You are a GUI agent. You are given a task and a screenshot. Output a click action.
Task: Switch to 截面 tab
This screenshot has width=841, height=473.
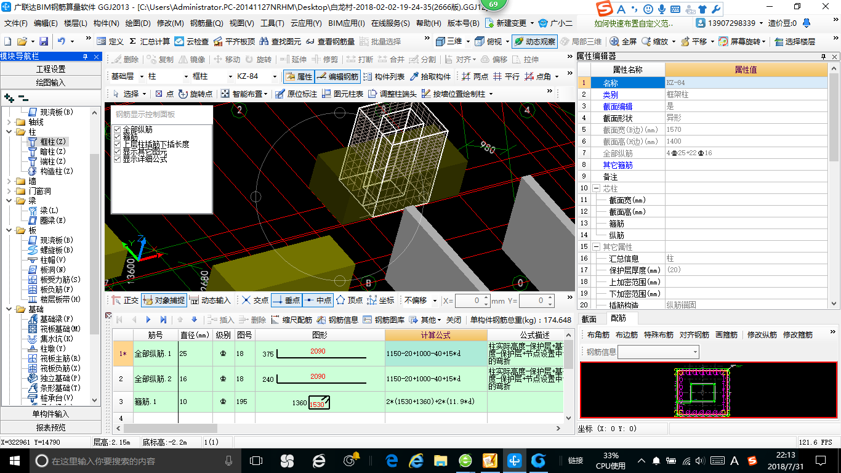pos(589,318)
